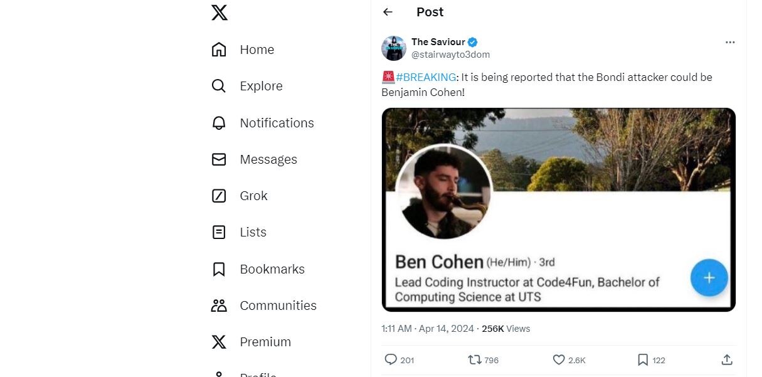
Task: View Communities with the people icon
Action: point(218,305)
